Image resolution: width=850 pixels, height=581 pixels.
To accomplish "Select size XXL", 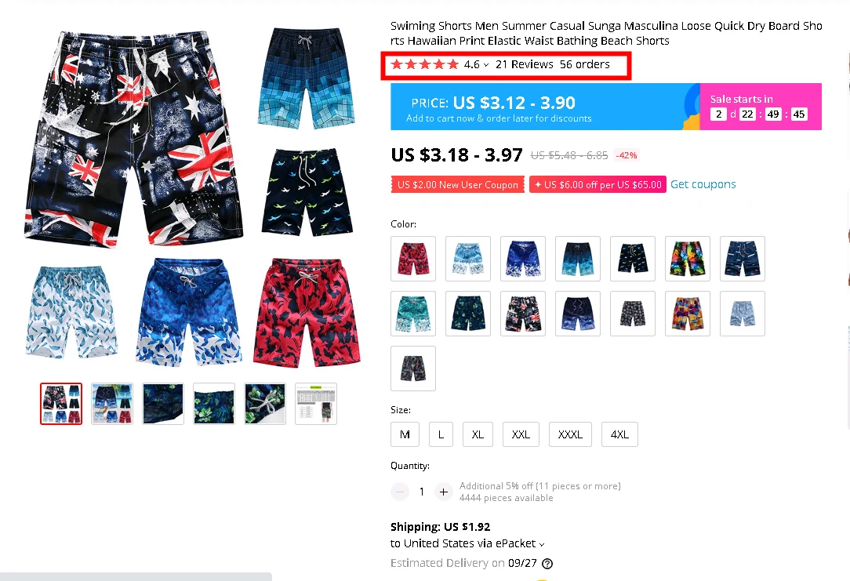I will 521,434.
